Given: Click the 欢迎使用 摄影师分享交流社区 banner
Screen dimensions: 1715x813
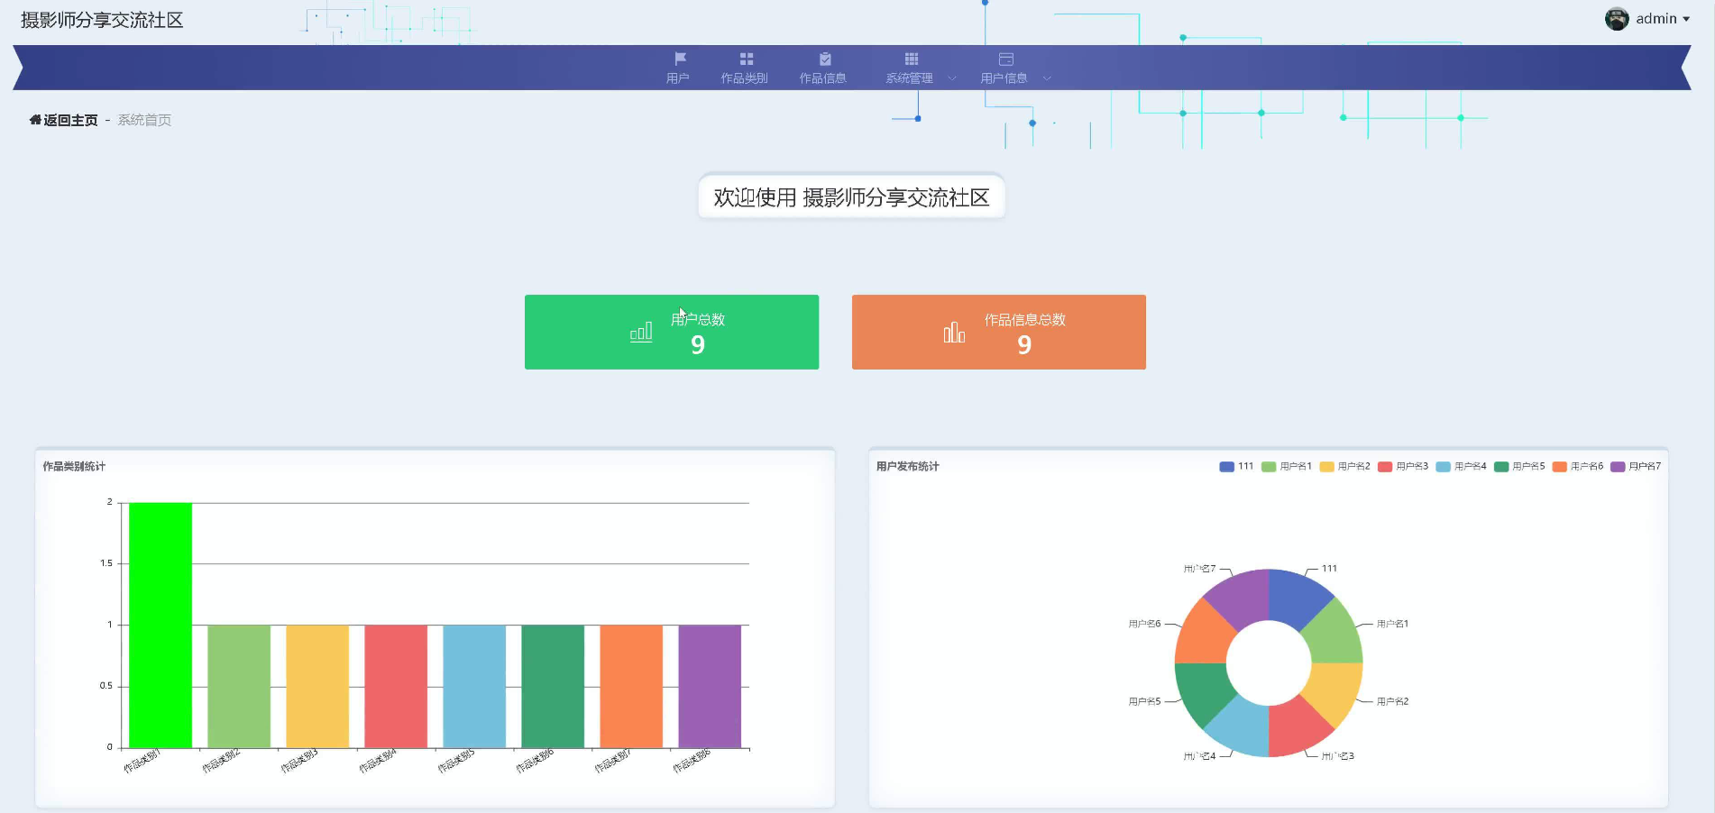Looking at the screenshot, I should pos(851,197).
